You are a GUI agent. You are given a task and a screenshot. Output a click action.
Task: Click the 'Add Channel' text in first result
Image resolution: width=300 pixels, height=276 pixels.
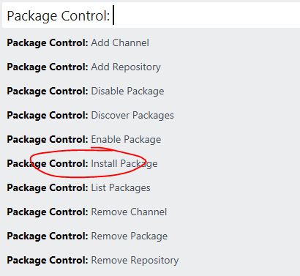click(120, 43)
